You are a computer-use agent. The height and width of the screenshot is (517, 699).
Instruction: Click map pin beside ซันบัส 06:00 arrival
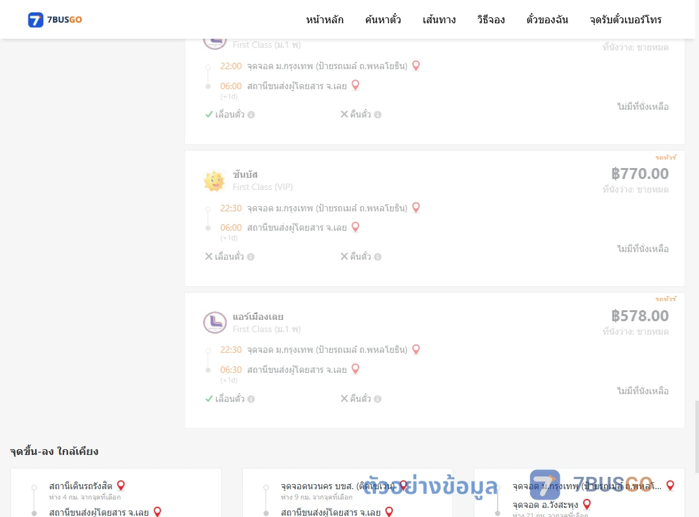tap(355, 227)
